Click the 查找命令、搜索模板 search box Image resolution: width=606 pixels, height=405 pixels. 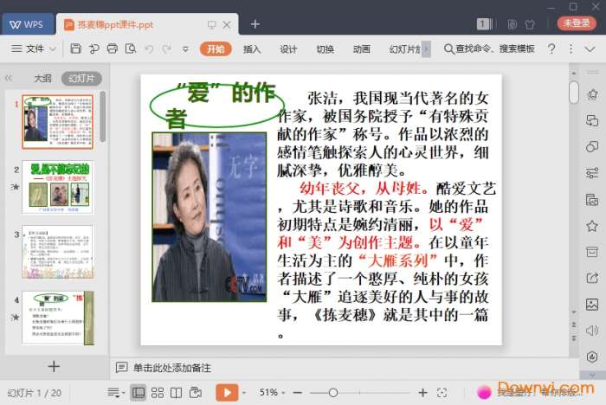click(x=490, y=48)
